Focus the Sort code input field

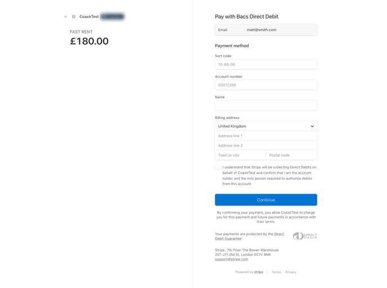click(x=265, y=65)
